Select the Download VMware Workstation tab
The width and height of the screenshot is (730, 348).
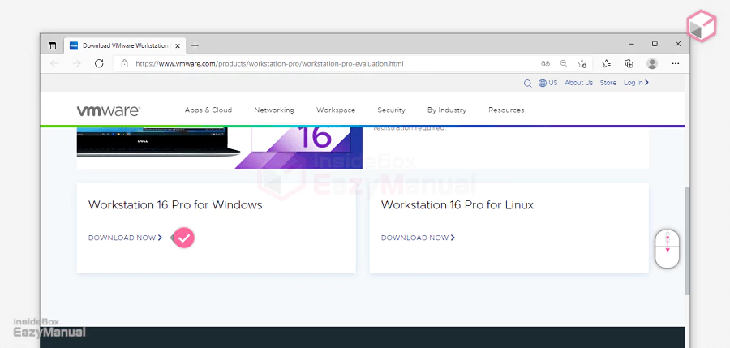click(x=125, y=45)
